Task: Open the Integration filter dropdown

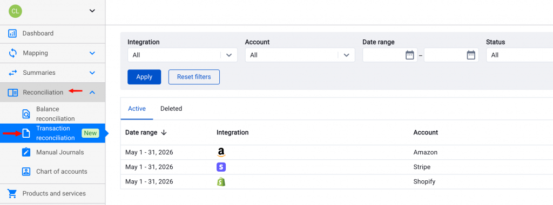Action: [183, 55]
